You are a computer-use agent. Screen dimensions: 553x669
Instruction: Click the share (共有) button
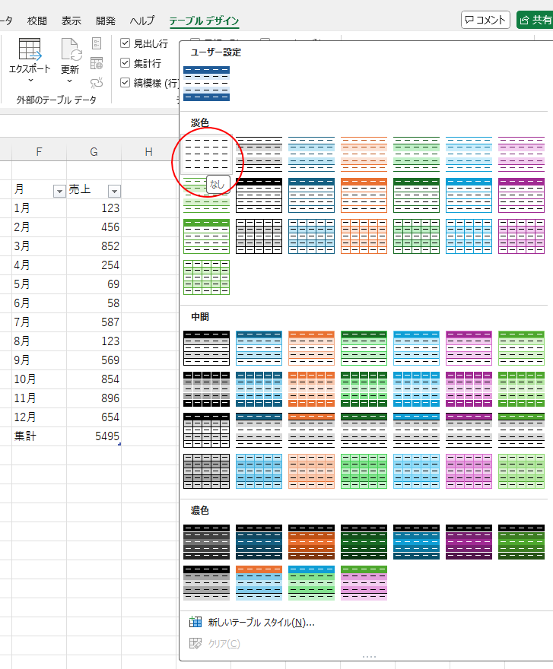(535, 21)
